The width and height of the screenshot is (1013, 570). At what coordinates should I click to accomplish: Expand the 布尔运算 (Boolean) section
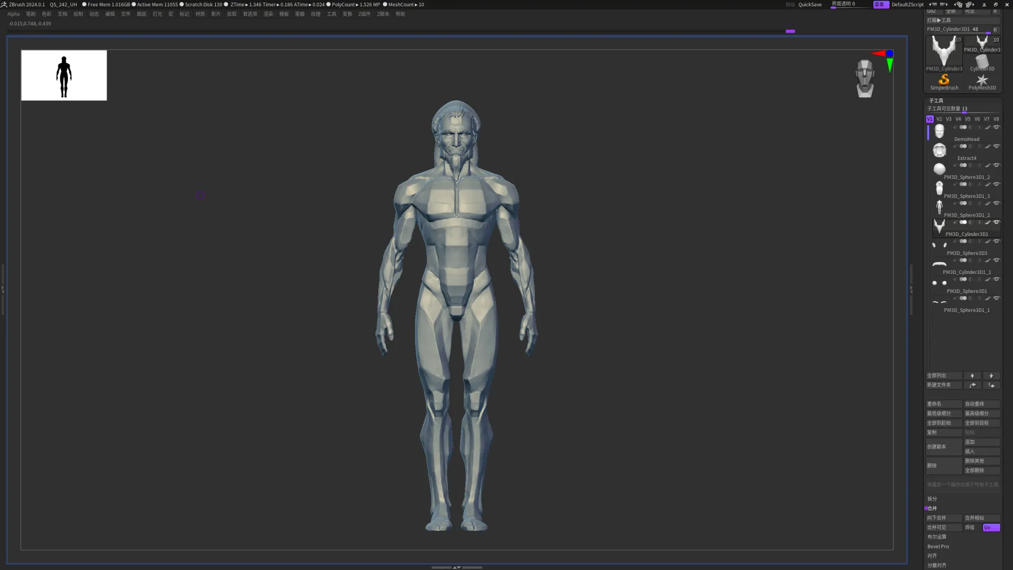(x=937, y=537)
